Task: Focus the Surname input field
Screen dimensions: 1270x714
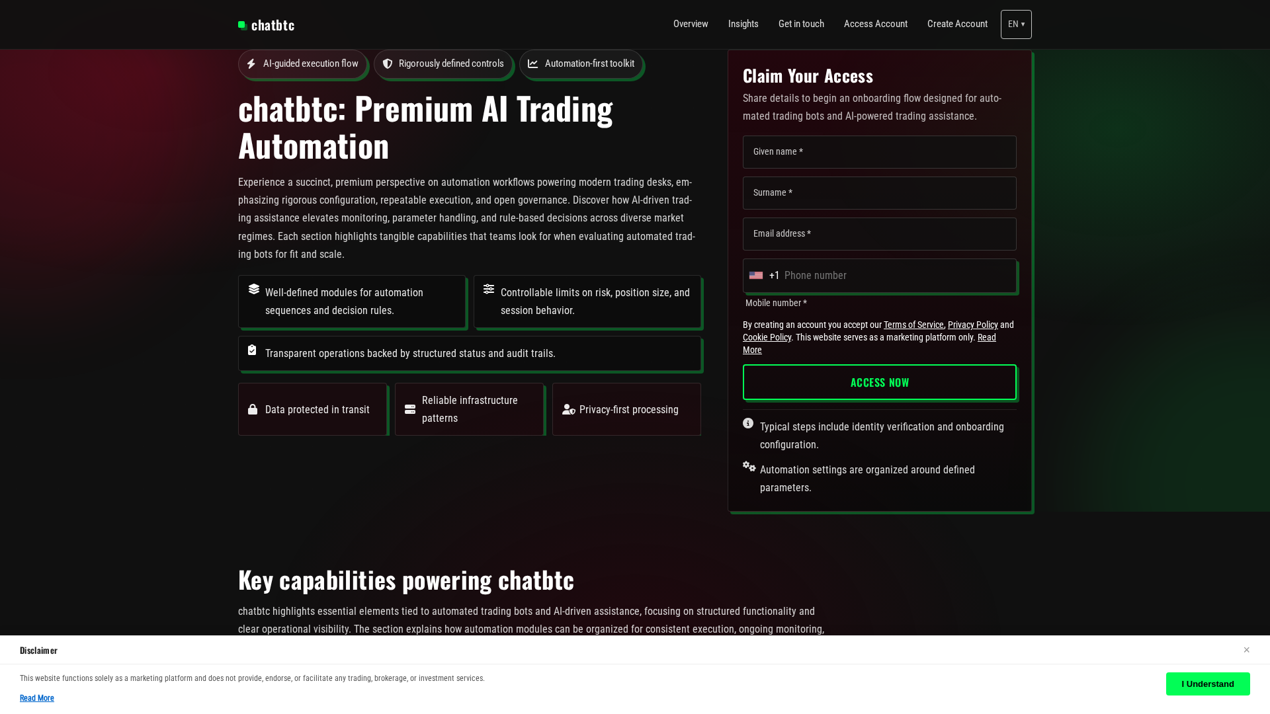Action: click(x=880, y=193)
